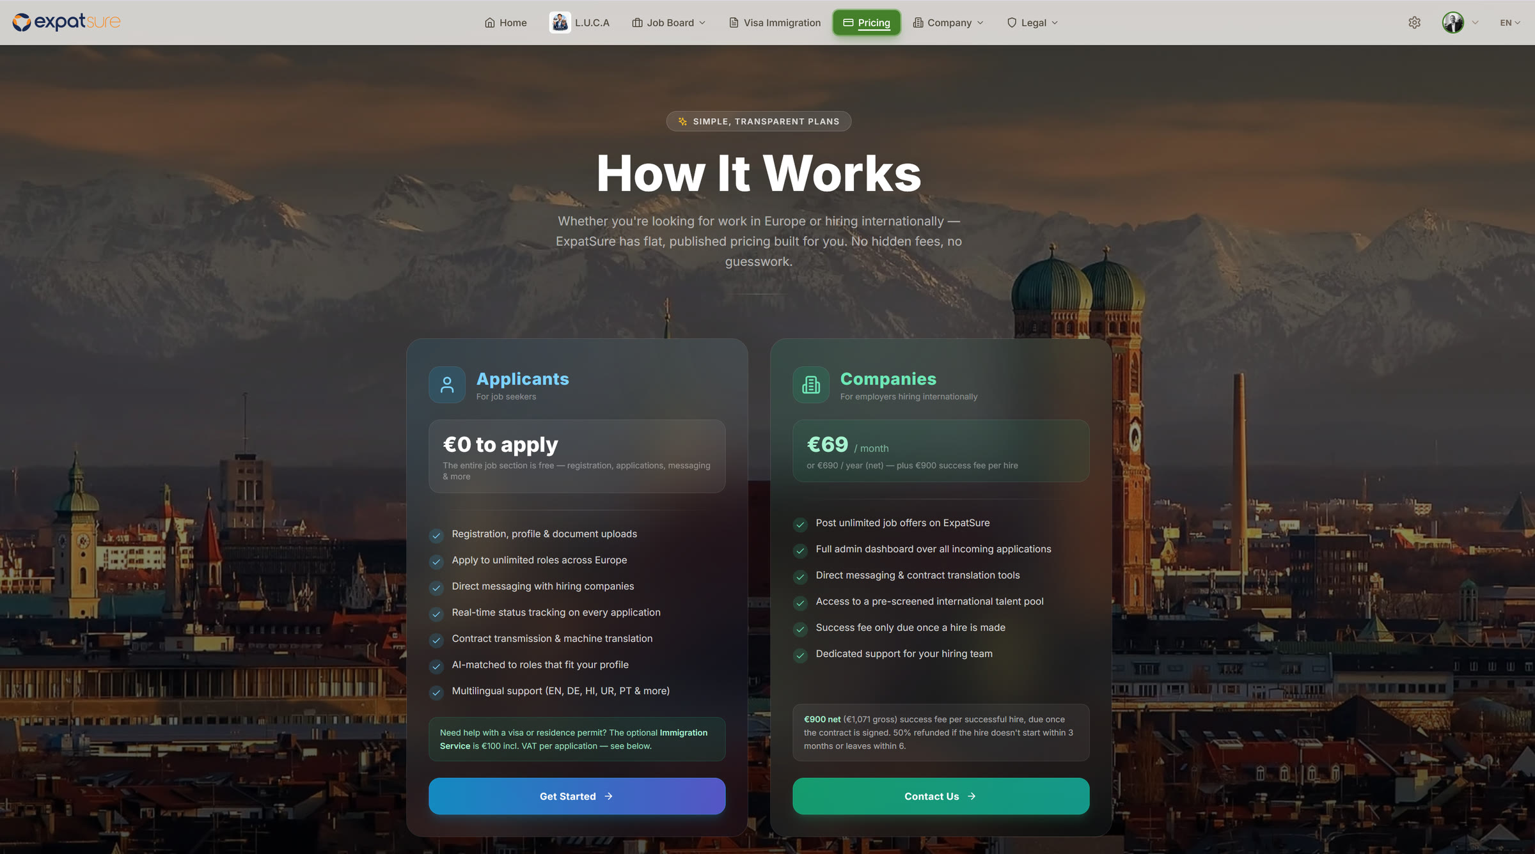Image resolution: width=1535 pixels, height=854 pixels.
Task: Click the €0 to apply price box
Action: 577,456
